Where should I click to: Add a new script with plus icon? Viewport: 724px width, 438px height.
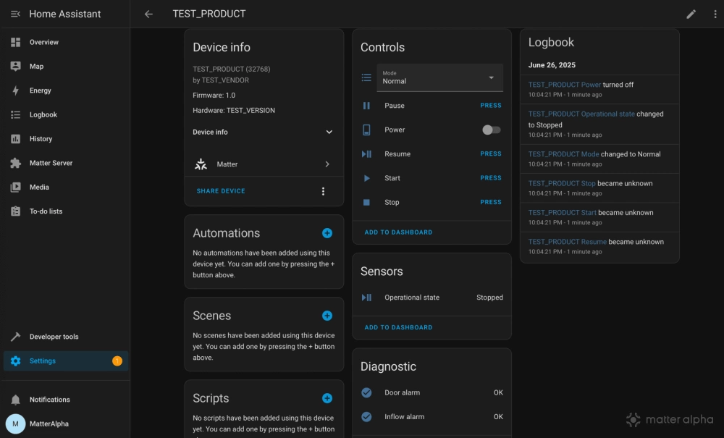pyautogui.click(x=327, y=398)
